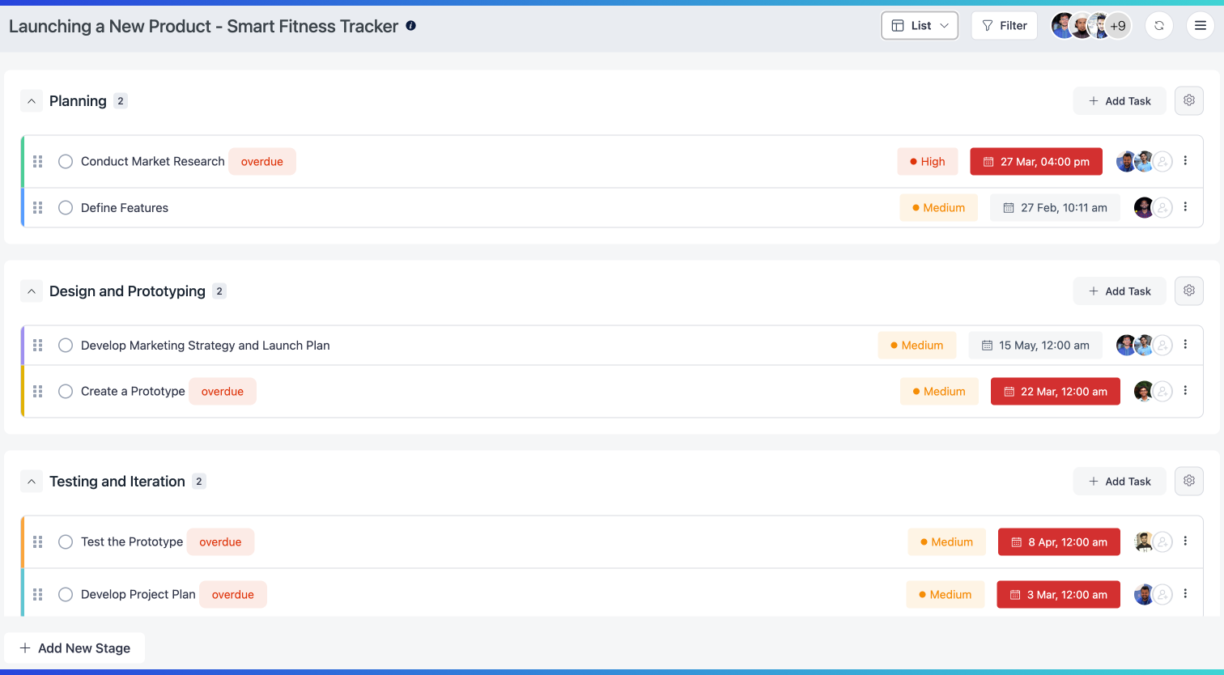
Task: Collapse the Design and Prototyping stage
Action: coord(31,291)
